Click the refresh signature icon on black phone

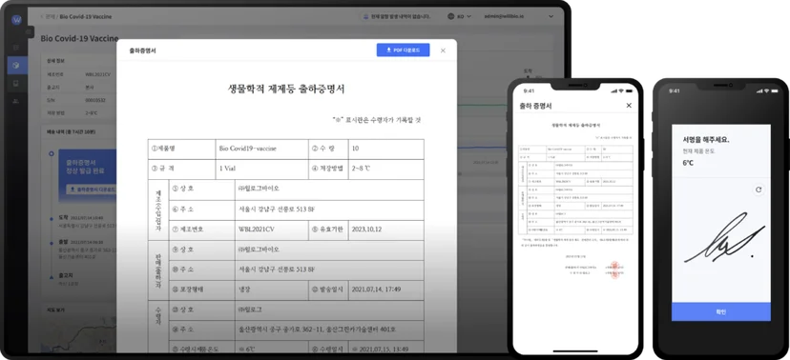click(x=759, y=190)
